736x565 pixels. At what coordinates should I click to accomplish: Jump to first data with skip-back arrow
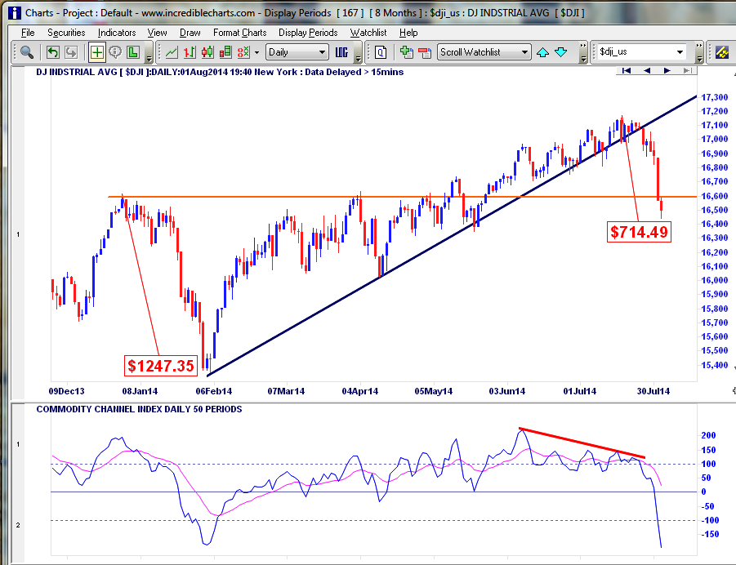coord(627,71)
